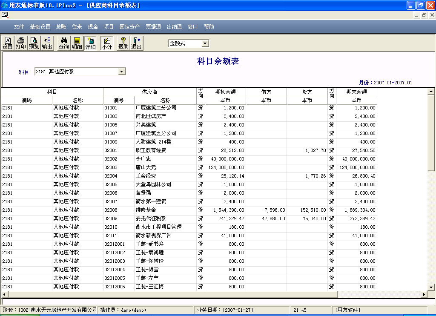Click the vertical scrollbar thumb
The width and height of the screenshot is (436, 316).
[431, 133]
